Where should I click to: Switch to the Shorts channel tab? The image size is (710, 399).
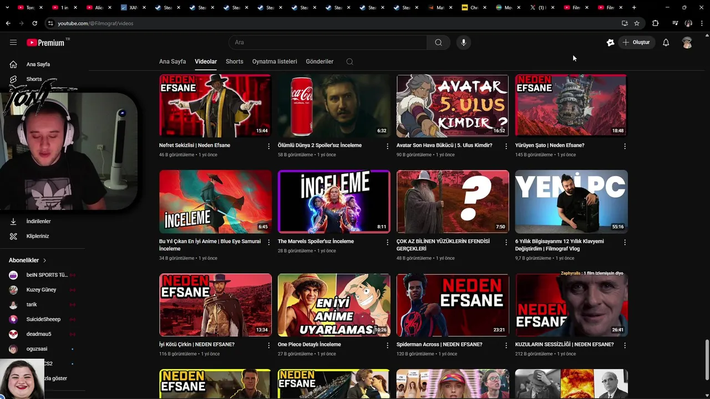pos(234,62)
